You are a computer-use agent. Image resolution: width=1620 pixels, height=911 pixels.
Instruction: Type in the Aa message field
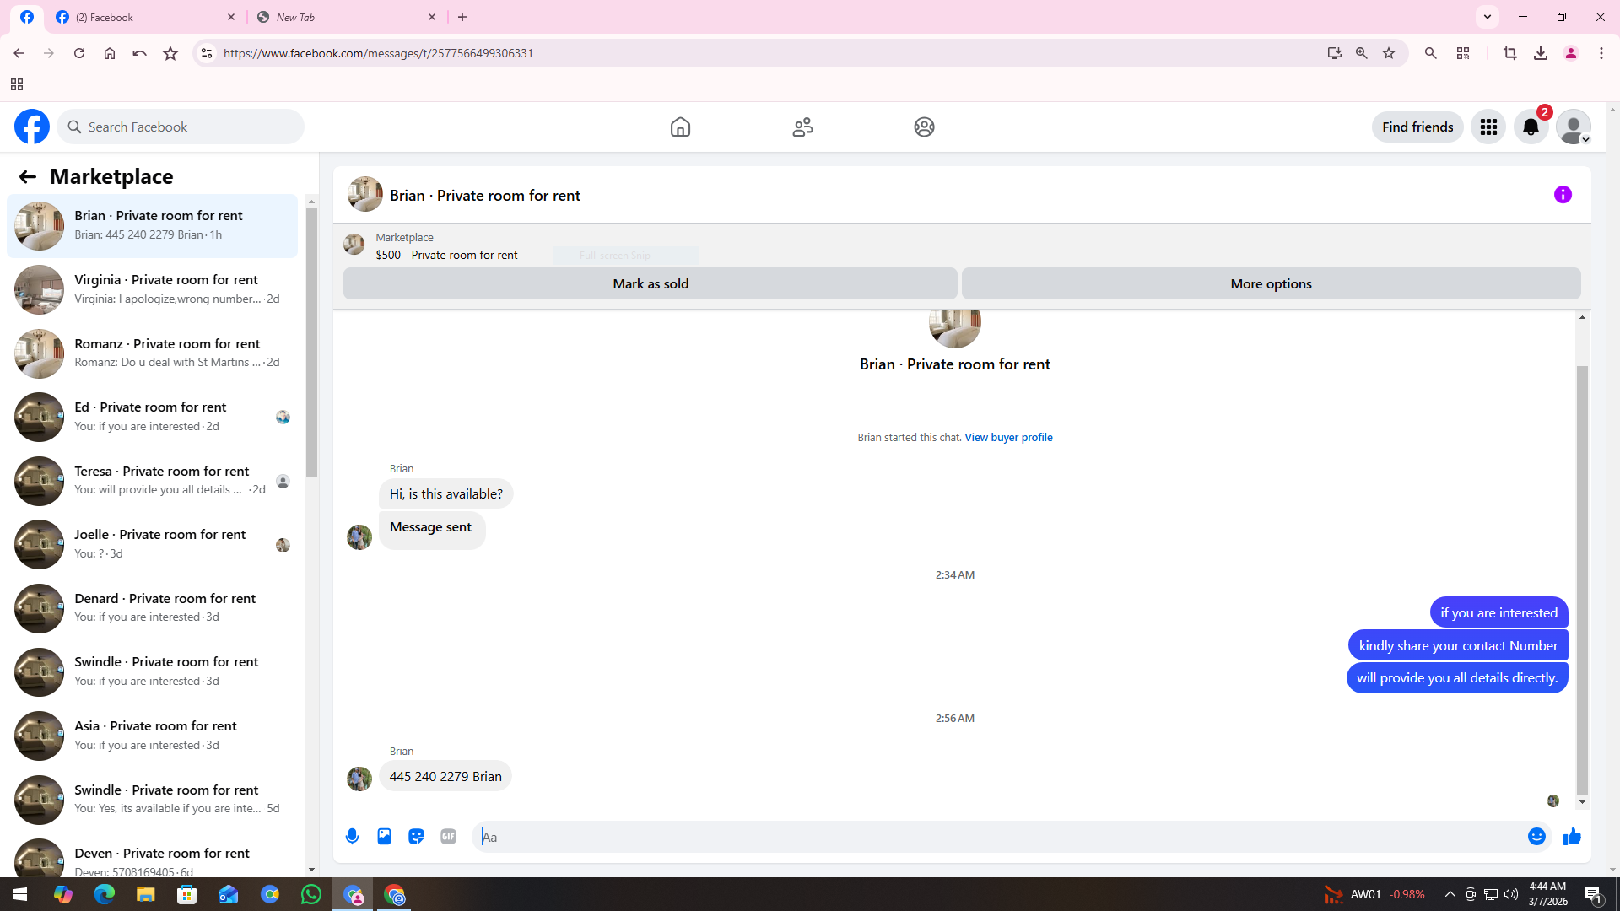996,837
